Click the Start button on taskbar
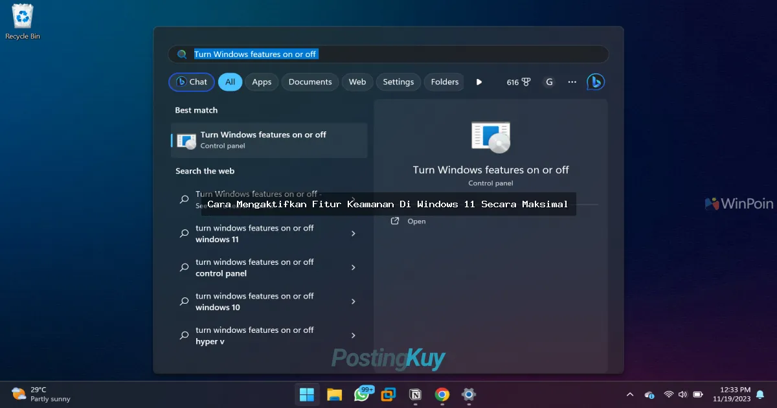Screen dimensions: 777x408 [307, 394]
